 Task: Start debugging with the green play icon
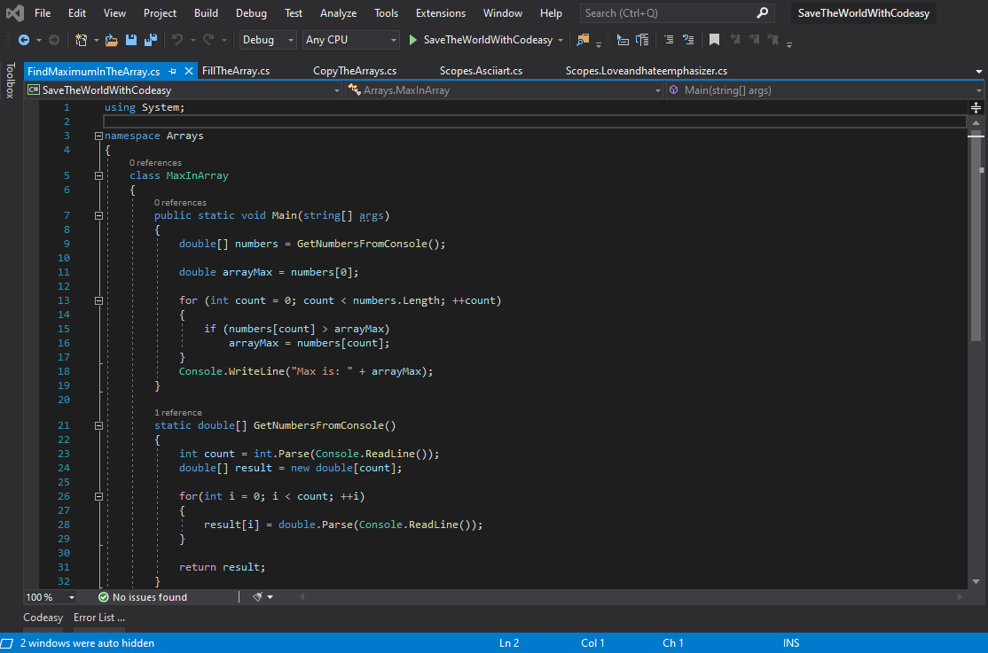(x=412, y=40)
